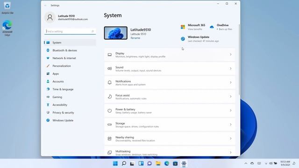Select System in the sidebar
Screen dimensions: 299x168
(70, 42)
